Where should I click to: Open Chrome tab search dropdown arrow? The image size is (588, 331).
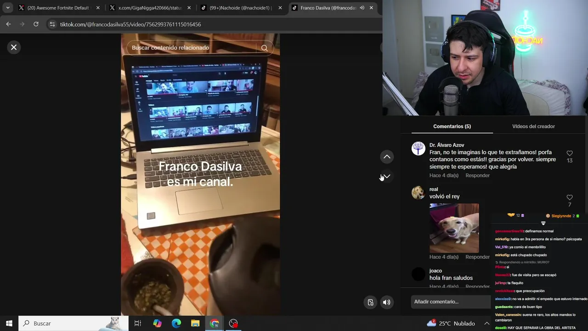coord(8,8)
